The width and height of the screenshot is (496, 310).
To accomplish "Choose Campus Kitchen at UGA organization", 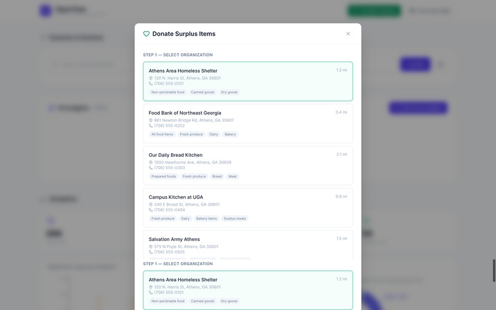I will coord(247,207).
